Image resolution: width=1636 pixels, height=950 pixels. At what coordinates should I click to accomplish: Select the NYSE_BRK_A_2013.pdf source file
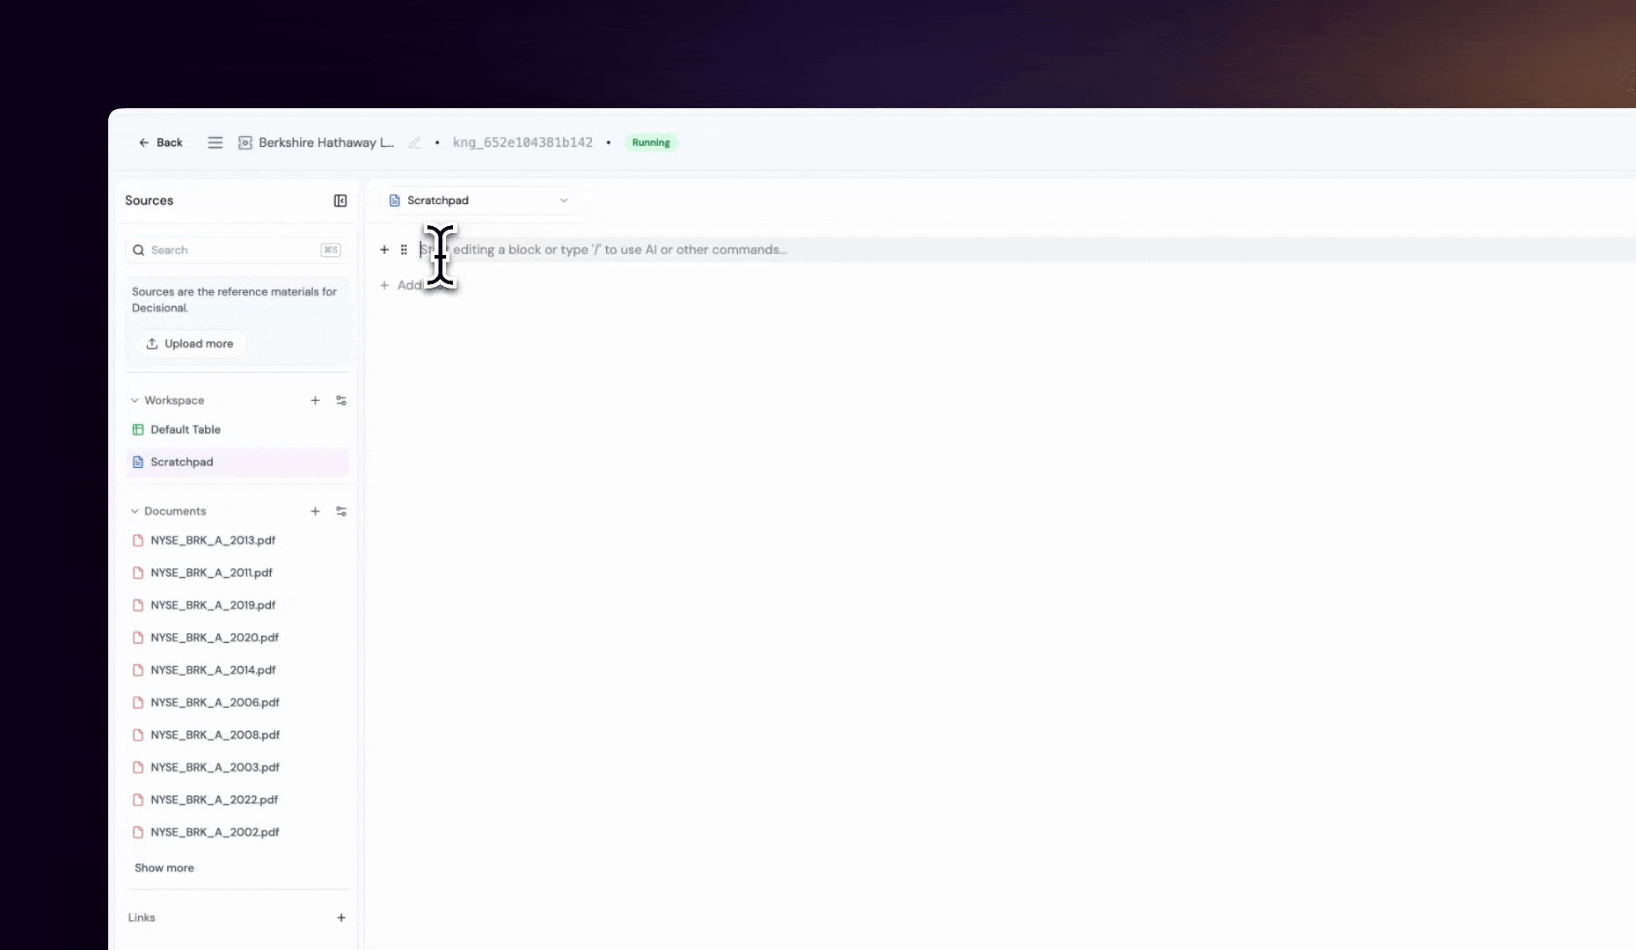point(212,540)
